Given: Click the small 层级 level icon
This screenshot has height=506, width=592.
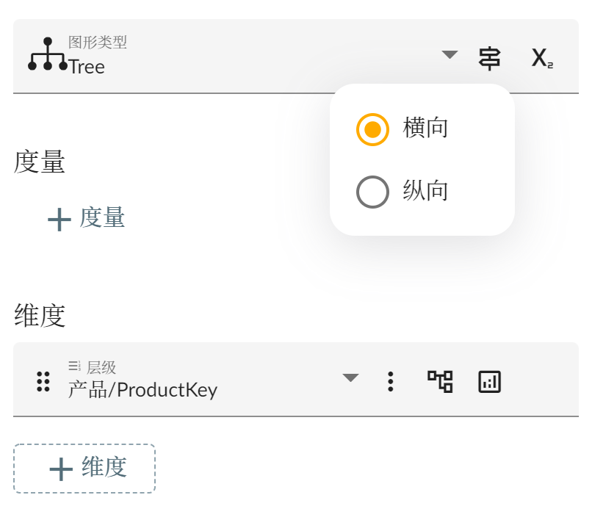Looking at the screenshot, I should tap(74, 366).
